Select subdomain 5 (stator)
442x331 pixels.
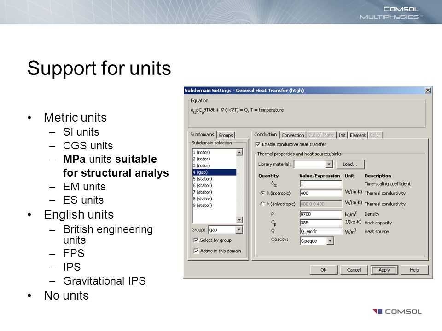[214, 179]
